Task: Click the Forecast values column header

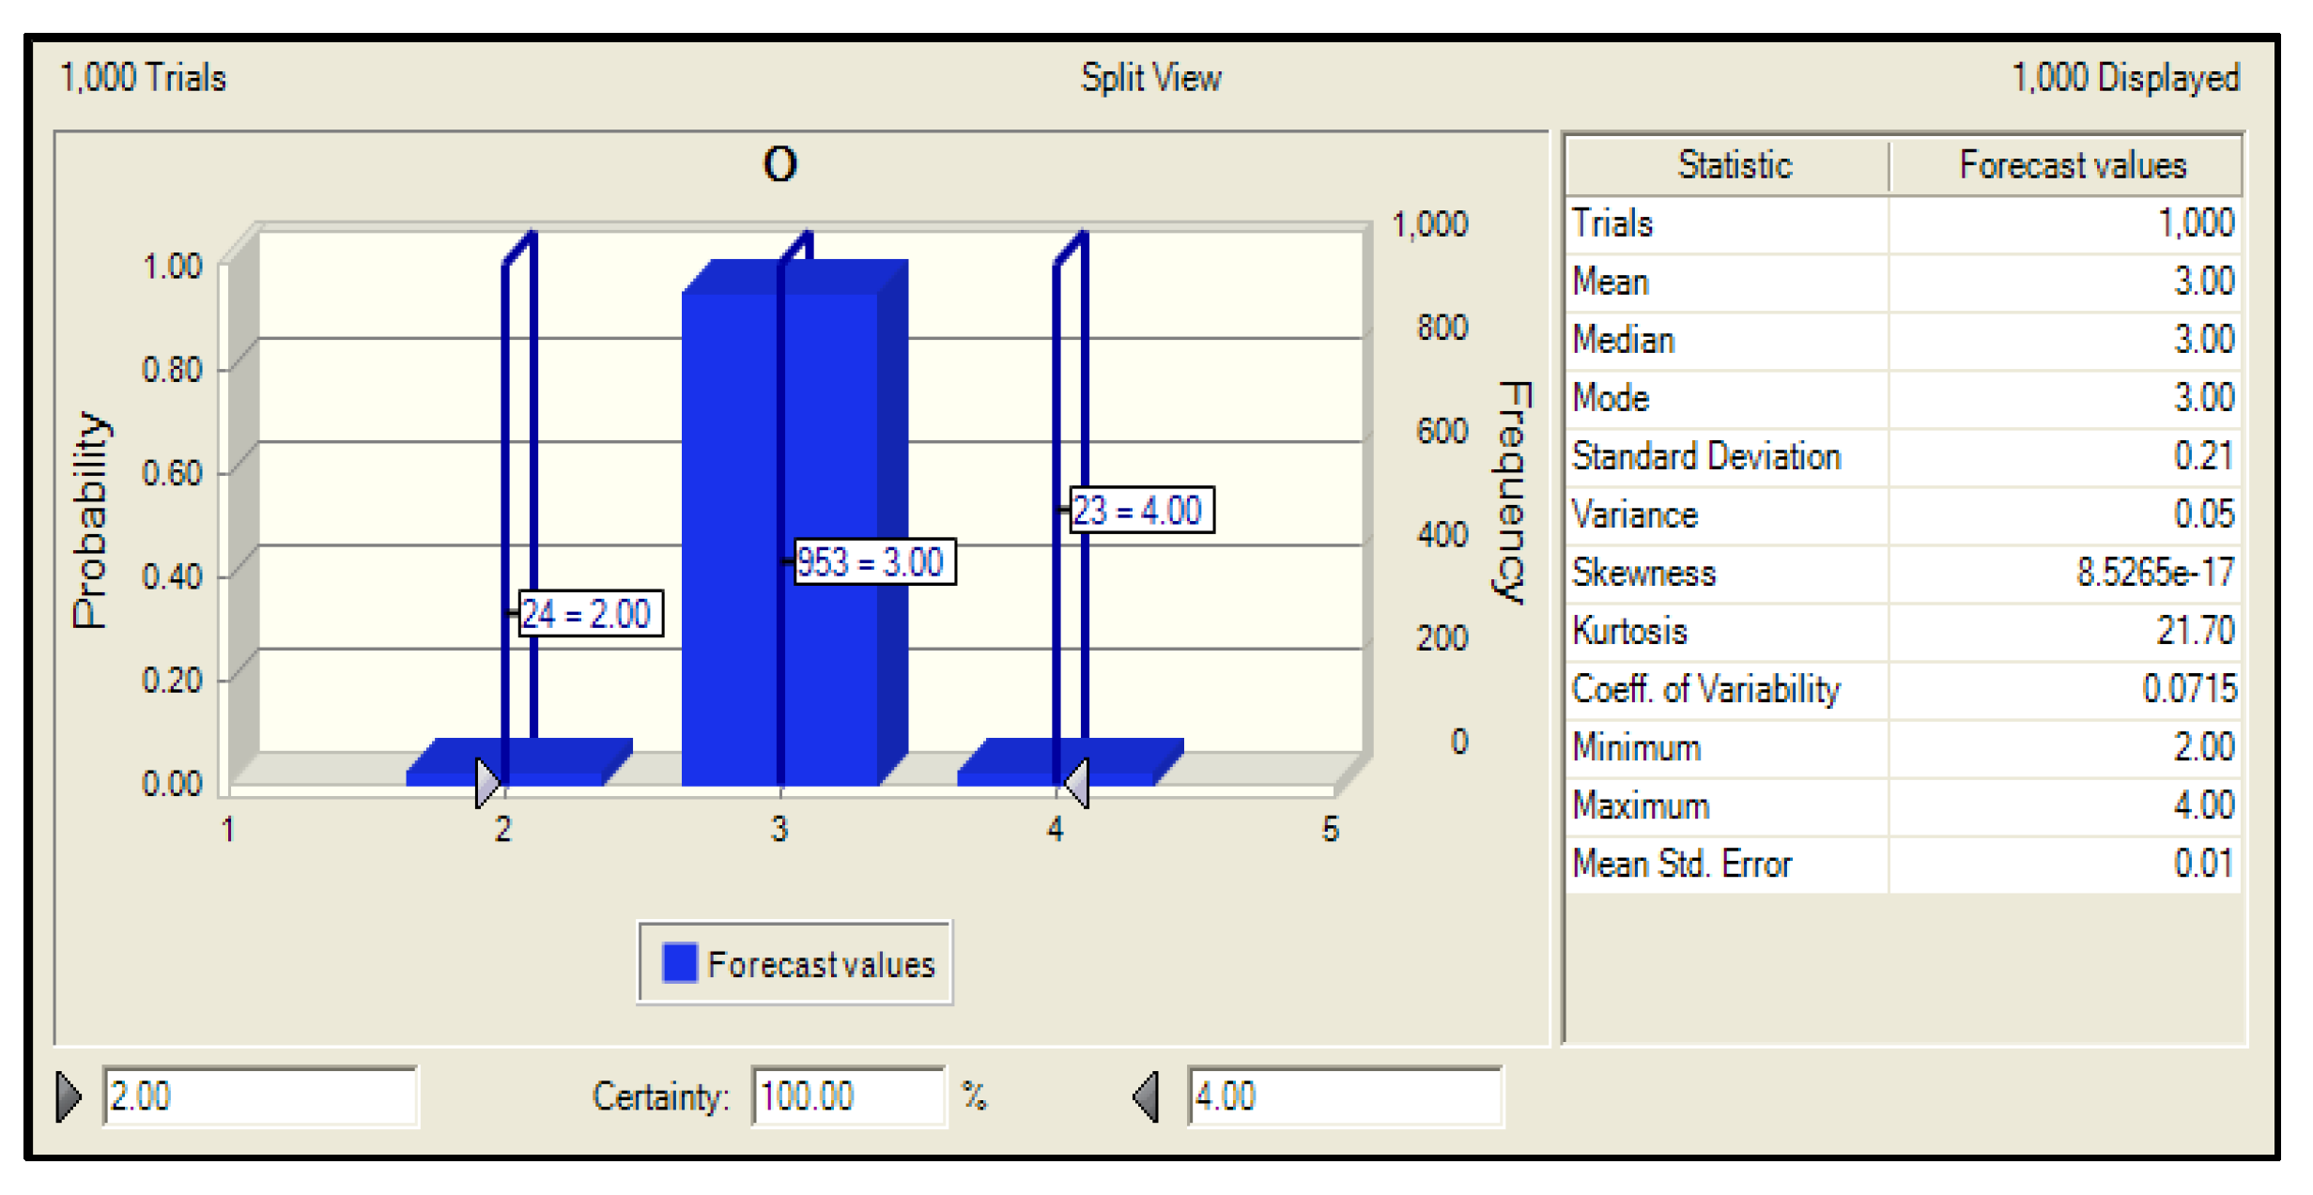Action: click(2072, 165)
